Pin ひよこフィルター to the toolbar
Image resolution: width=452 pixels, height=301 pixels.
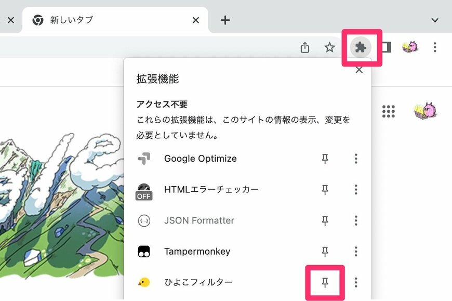[x=325, y=282]
